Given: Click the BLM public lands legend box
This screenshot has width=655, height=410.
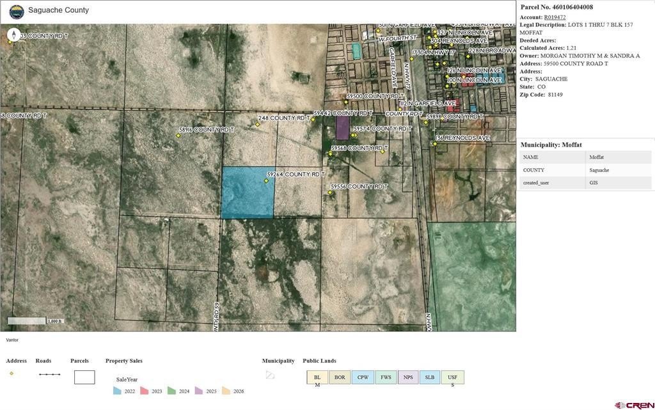Looking at the screenshot, I should coord(317,377).
